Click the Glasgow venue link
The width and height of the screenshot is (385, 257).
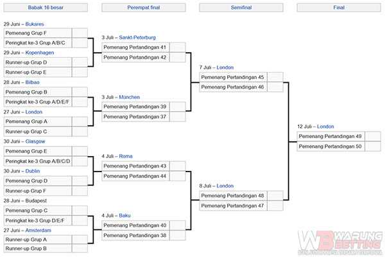37,141
